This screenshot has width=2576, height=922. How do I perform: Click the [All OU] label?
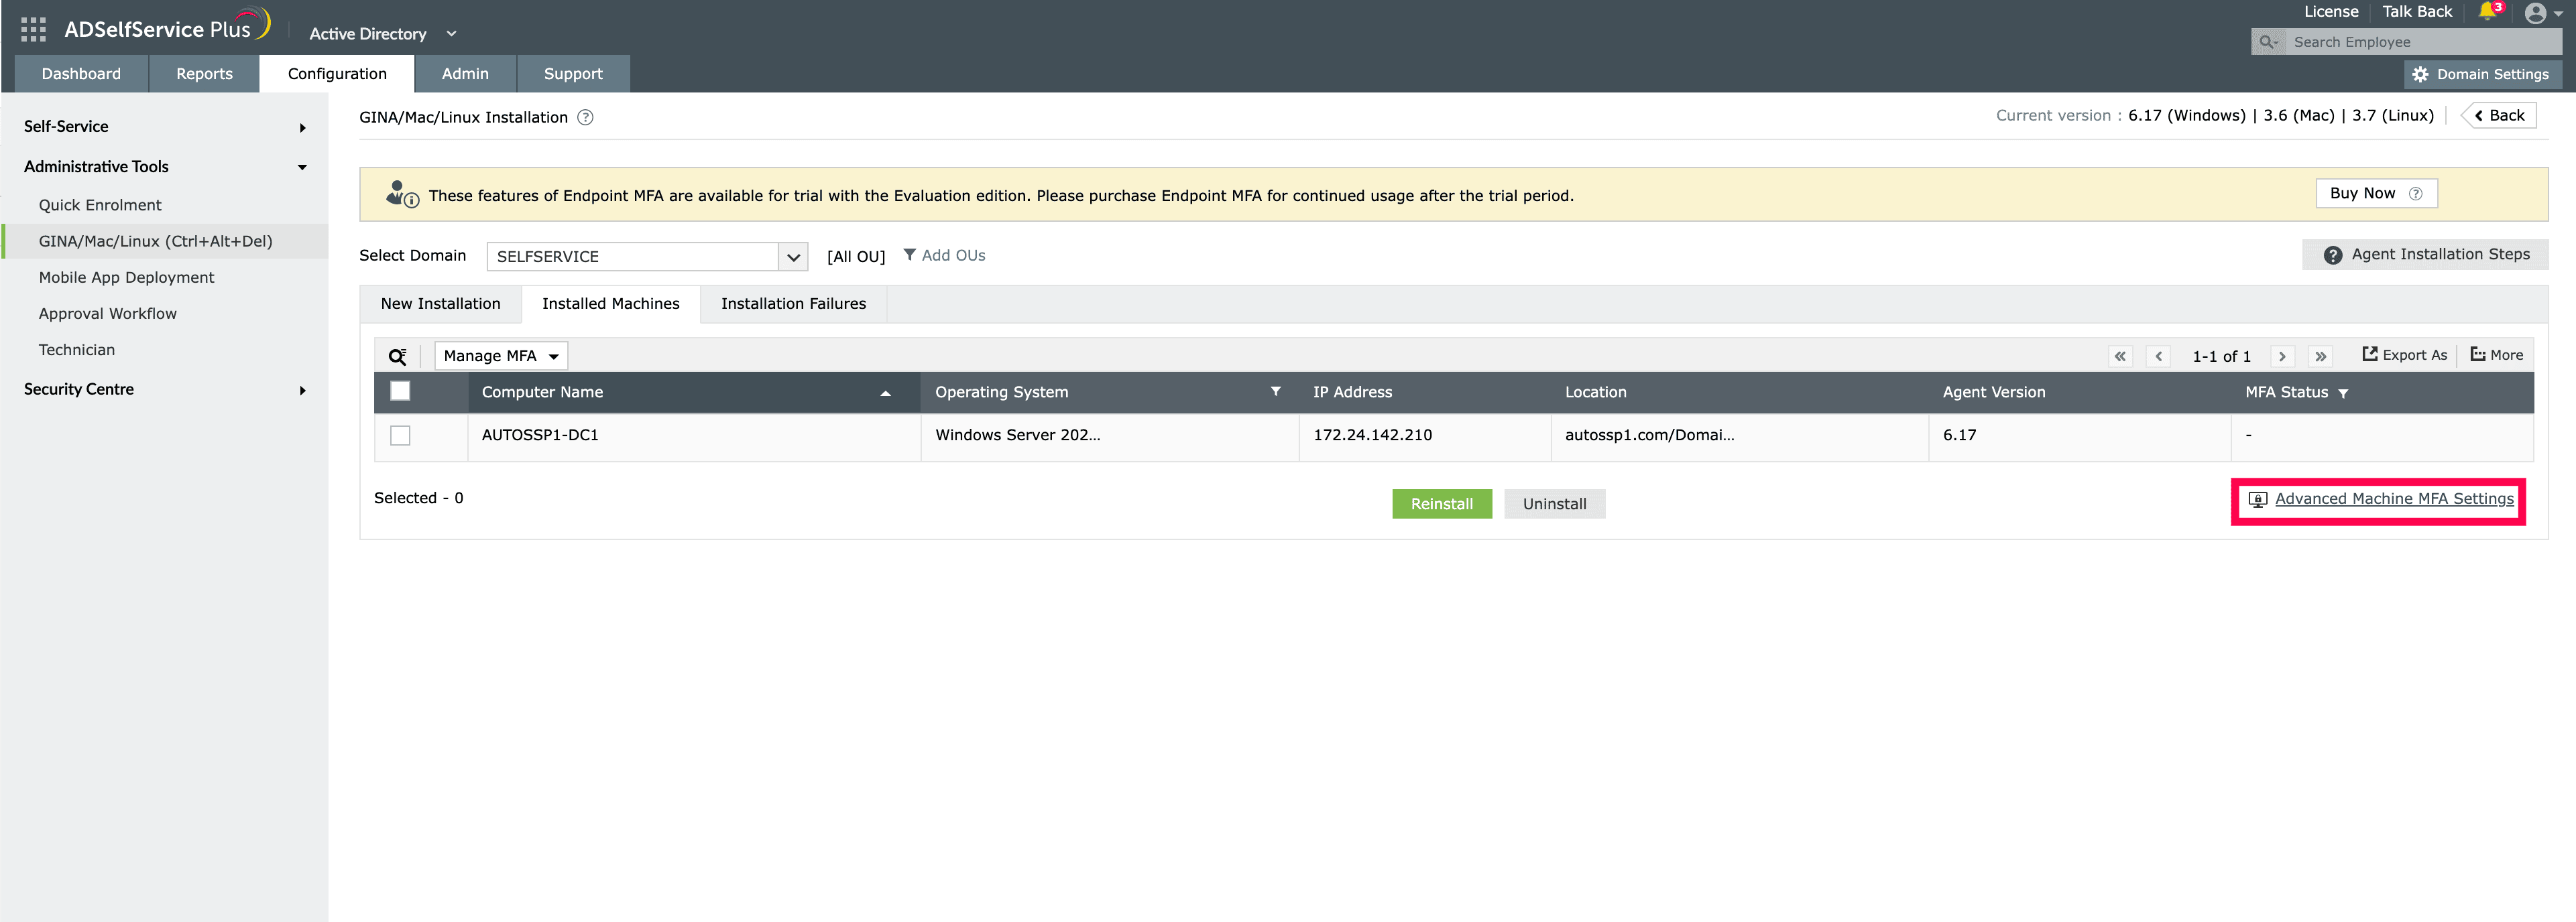coord(856,257)
